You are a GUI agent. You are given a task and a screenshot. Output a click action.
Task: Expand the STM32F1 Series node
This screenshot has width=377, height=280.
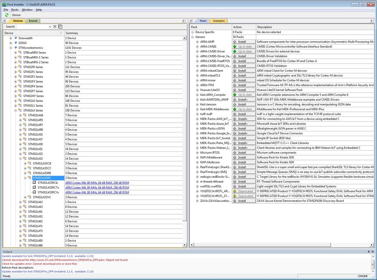[15, 72]
